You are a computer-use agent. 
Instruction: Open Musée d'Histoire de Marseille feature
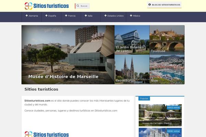(68, 55)
